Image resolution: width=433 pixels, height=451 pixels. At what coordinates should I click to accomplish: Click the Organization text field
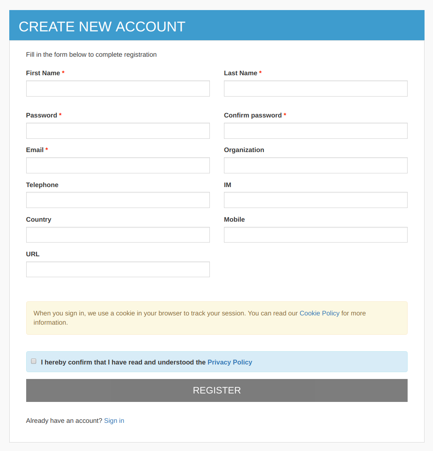[315, 165]
